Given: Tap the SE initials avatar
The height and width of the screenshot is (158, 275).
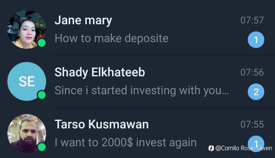Looking at the screenshot, I should click(x=26, y=81).
